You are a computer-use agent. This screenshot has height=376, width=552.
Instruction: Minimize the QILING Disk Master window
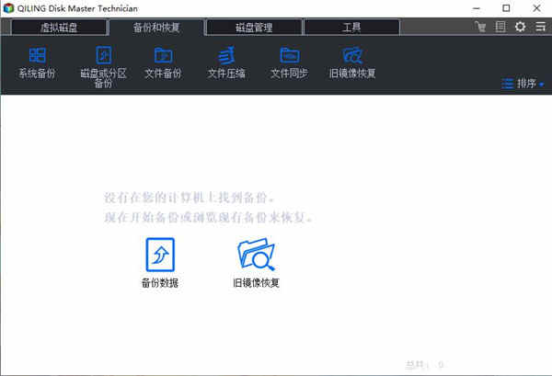pyautogui.click(x=477, y=8)
